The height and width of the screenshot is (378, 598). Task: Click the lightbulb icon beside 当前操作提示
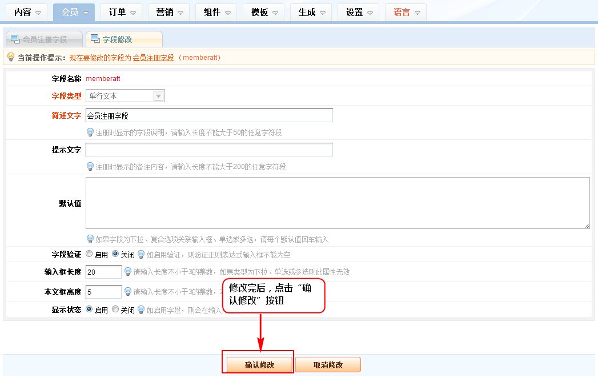pos(10,57)
